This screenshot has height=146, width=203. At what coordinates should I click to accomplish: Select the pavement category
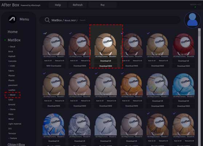pyautogui.click(x=13, y=85)
